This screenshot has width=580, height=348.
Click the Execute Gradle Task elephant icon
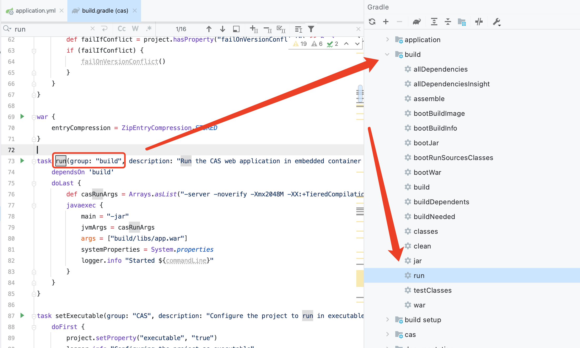point(417,22)
